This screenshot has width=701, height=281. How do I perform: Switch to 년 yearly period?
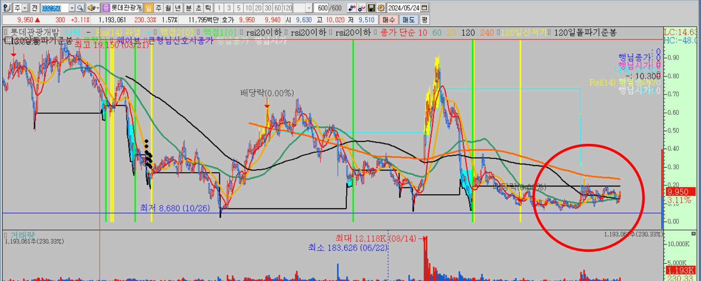point(178,8)
